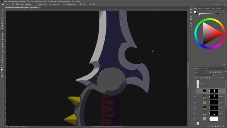Open the Smoothing value dropdown
Image resolution: width=227 pixels, height=128 pixels.
coord(76,4)
